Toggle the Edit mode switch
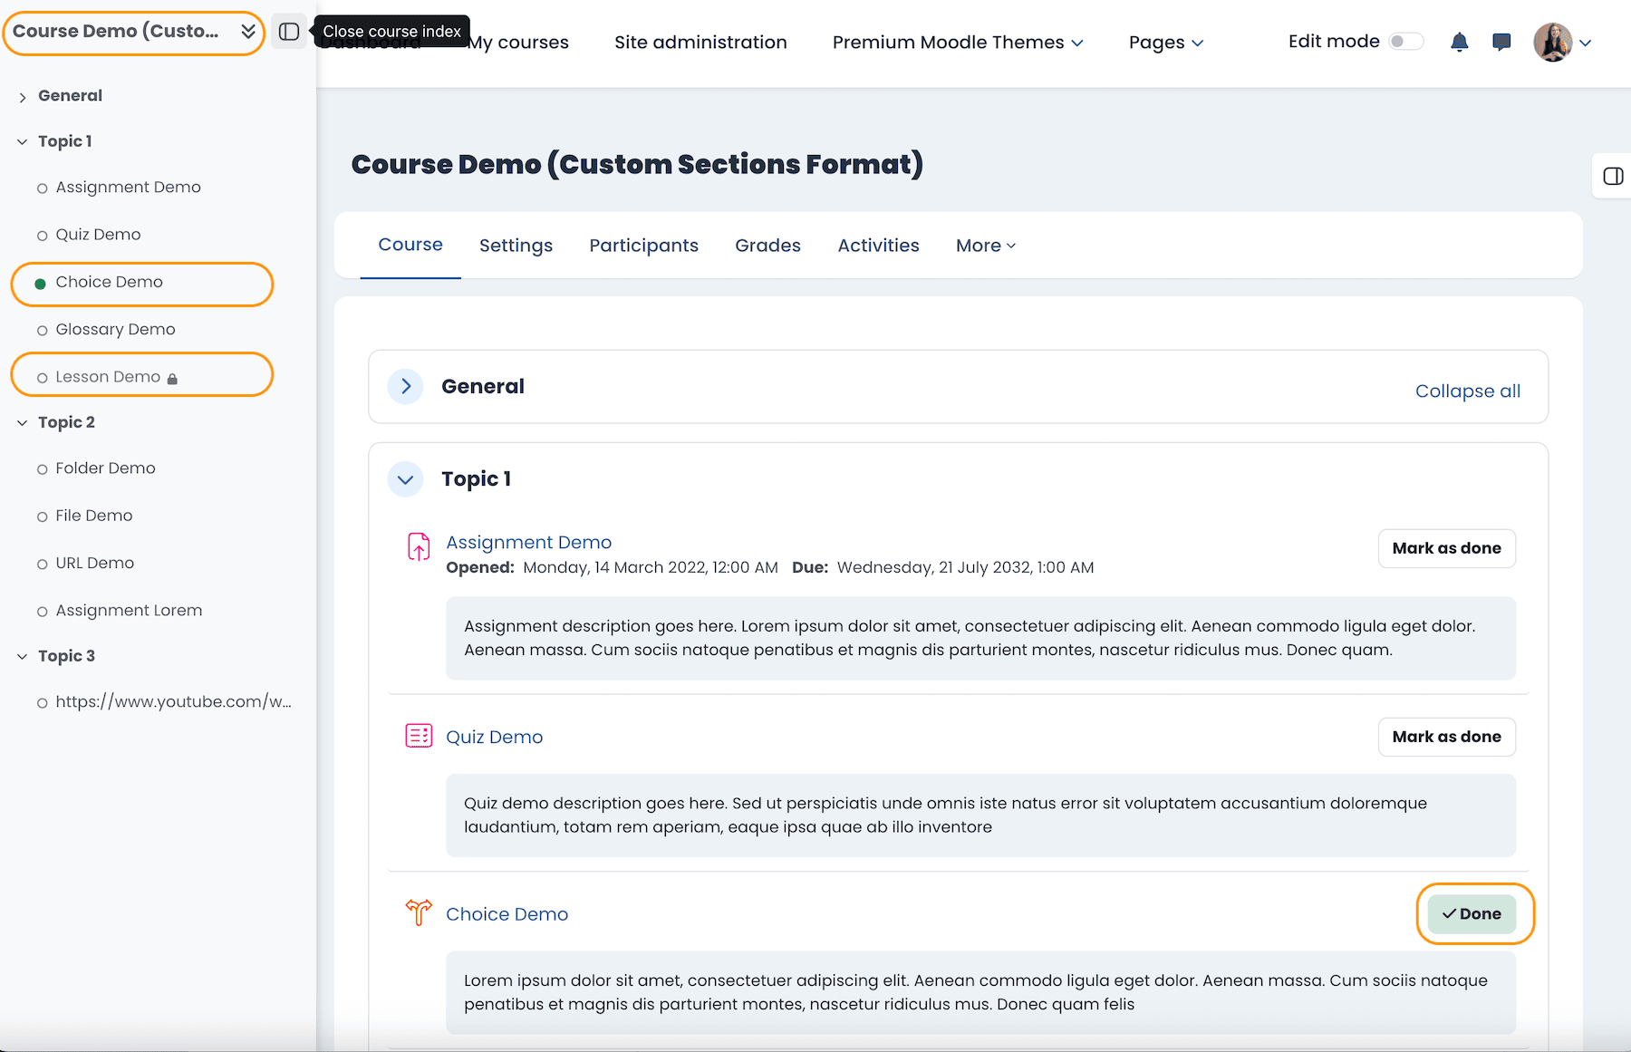The width and height of the screenshot is (1631, 1052). coord(1406,42)
